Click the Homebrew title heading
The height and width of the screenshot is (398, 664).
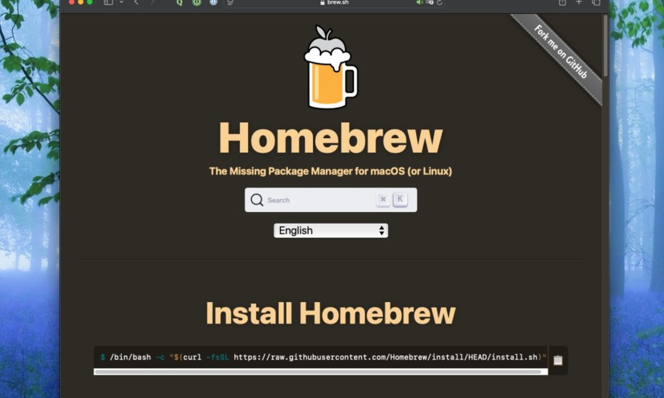(x=331, y=138)
